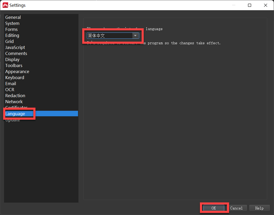The image size is (274, 215).
Task: Click the language combo box showing 简体中文
Action: pyautogui.click(x=110, y=36)
